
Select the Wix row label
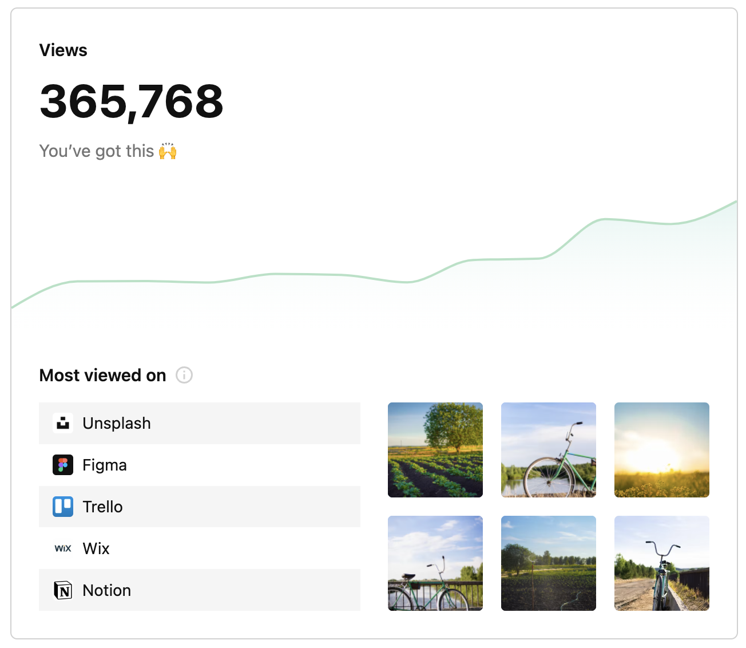[x=96, y=548]
